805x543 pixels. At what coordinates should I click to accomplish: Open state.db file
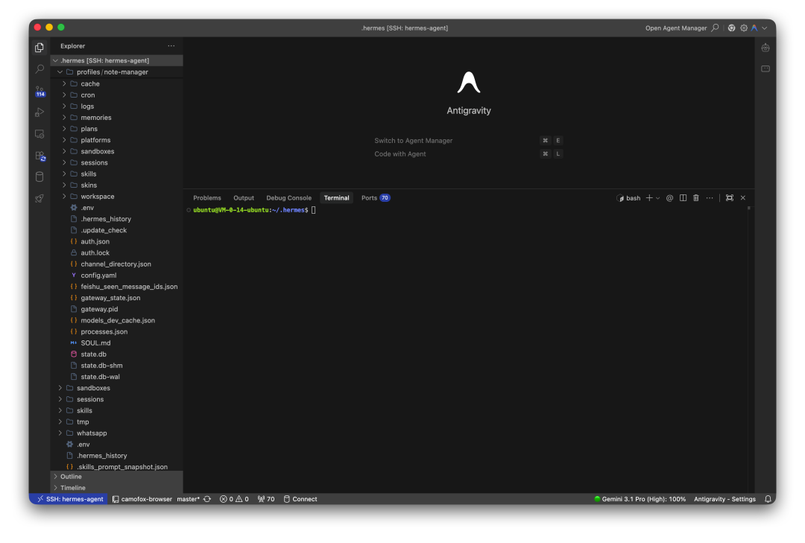pyautogui.click(x=116, y=355)
